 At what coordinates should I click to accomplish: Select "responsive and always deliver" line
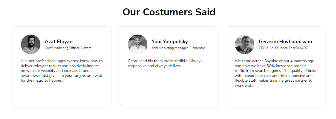[x=154, y=66]
